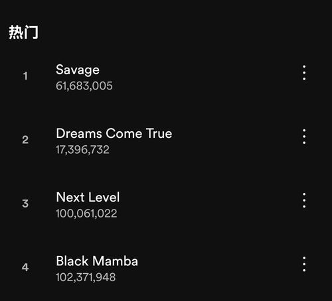Select the empty area of Savage row
332x301 pixels.
[199, 76]
